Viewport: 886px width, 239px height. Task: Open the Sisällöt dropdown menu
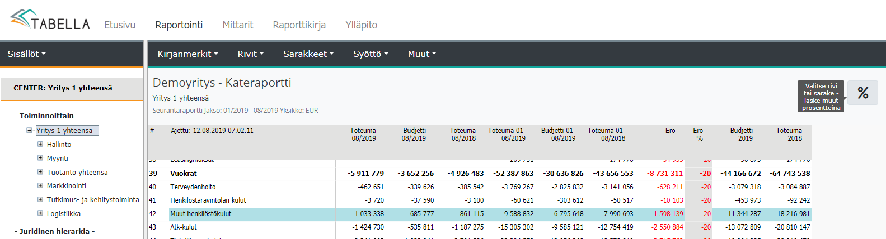coord(26,54)
